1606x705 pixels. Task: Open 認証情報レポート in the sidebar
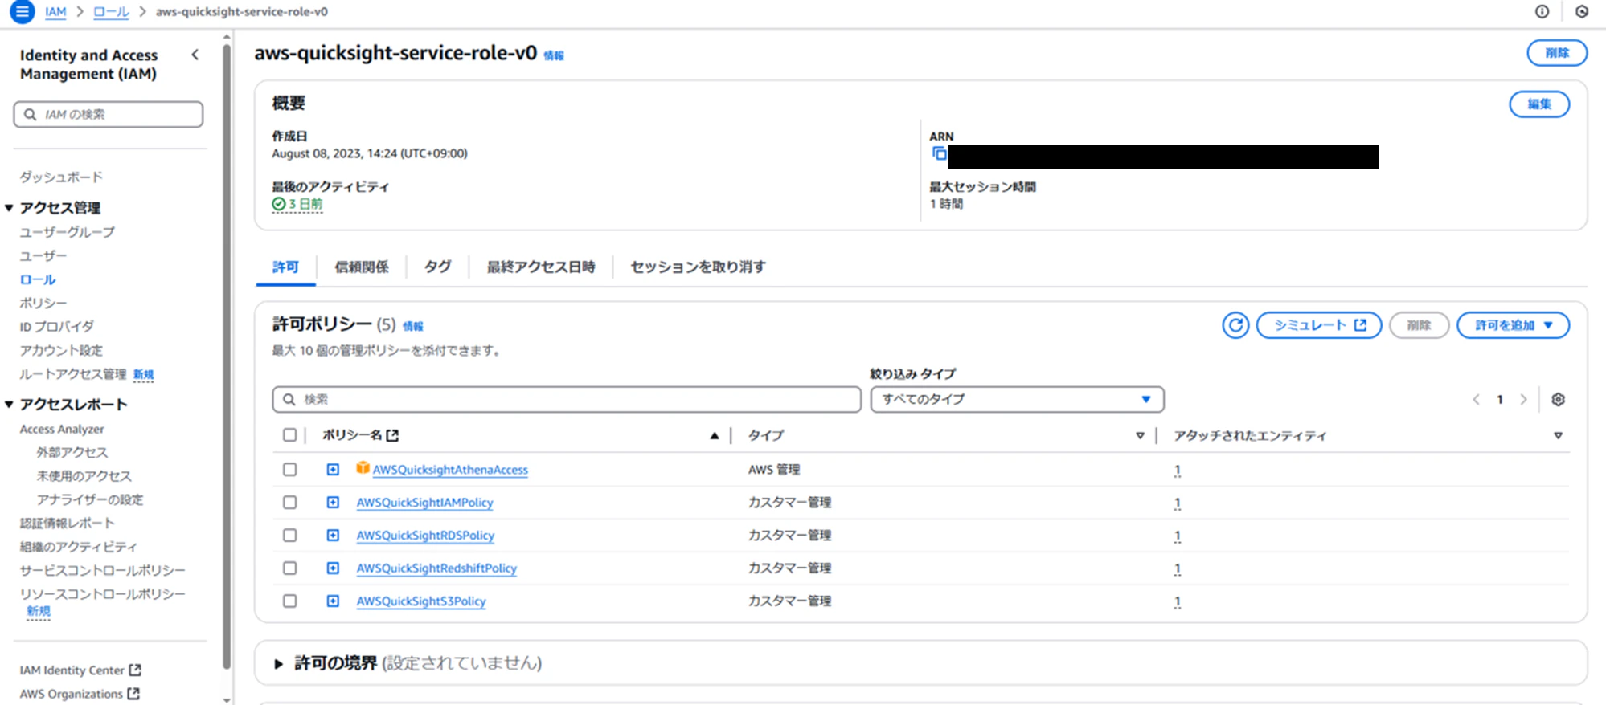click(68, 524)
